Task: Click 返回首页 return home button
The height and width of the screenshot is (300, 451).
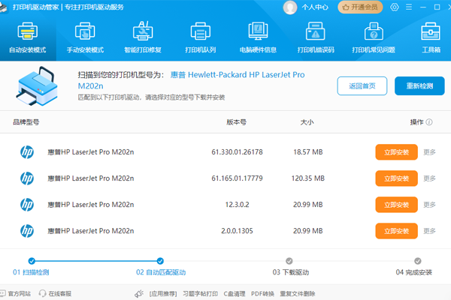Action: click(x=362, y=85)
